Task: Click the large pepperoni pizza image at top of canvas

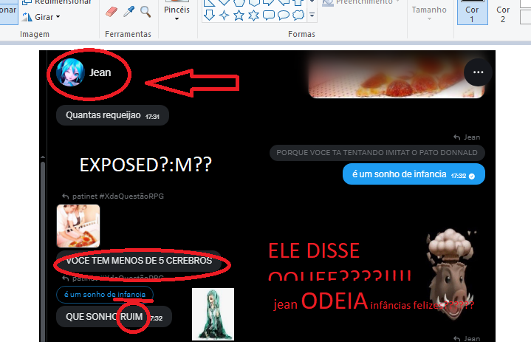Action: (396, 75)
